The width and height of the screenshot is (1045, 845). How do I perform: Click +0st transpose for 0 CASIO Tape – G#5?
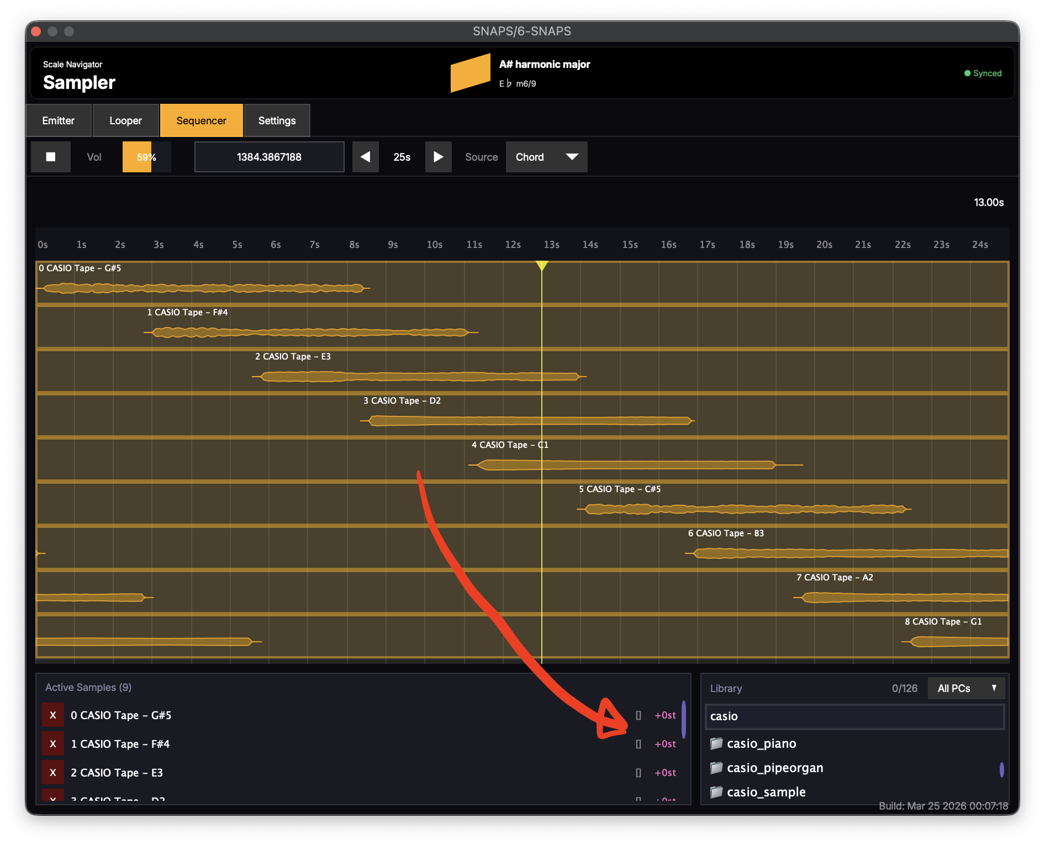(666, 715)
